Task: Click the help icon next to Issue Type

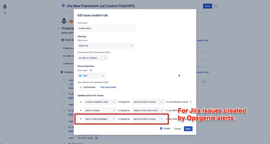Action: [x=91, y=70]
